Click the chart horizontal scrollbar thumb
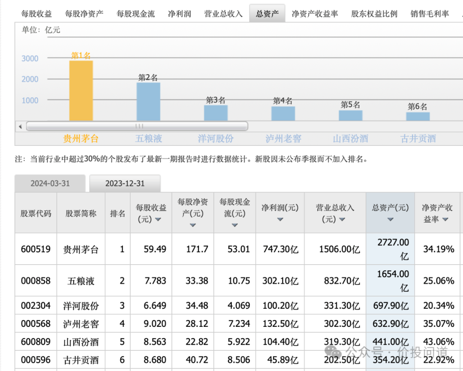 point(137,126)
